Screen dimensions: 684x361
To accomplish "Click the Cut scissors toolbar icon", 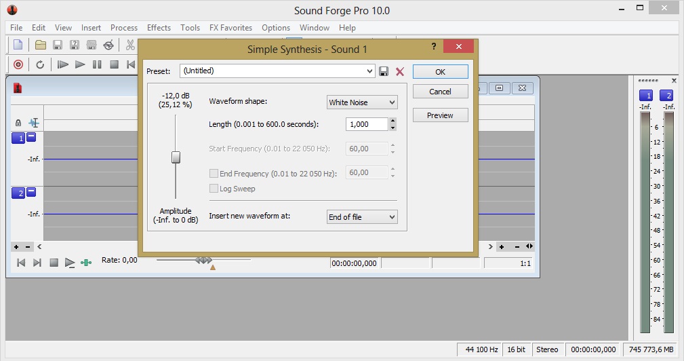I will pyautogui.click(x=130, y=45).
